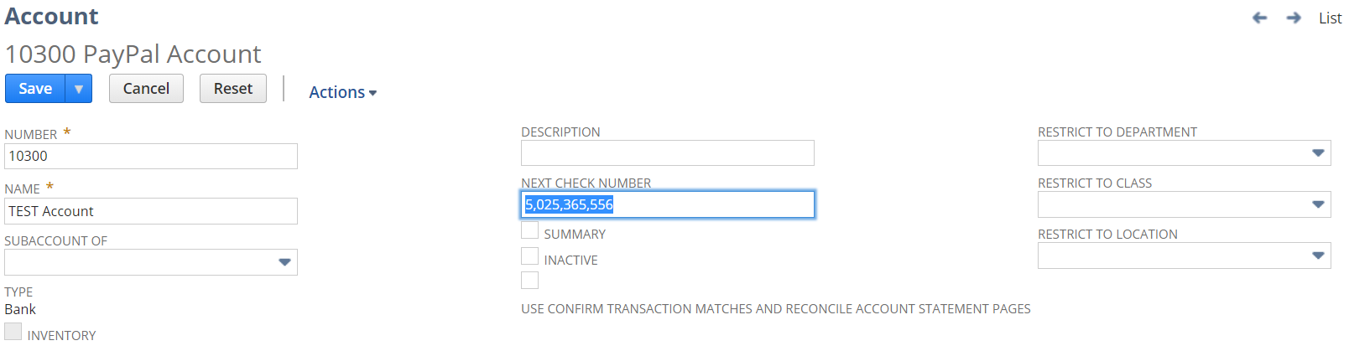Select the Next Check Number field

pyautogui.click(x=667, y=204)
